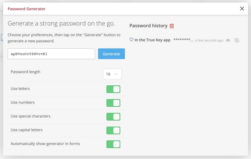Click the masked password asterisks in history
This screenshot has height=159, width=251.
point(183,40)
